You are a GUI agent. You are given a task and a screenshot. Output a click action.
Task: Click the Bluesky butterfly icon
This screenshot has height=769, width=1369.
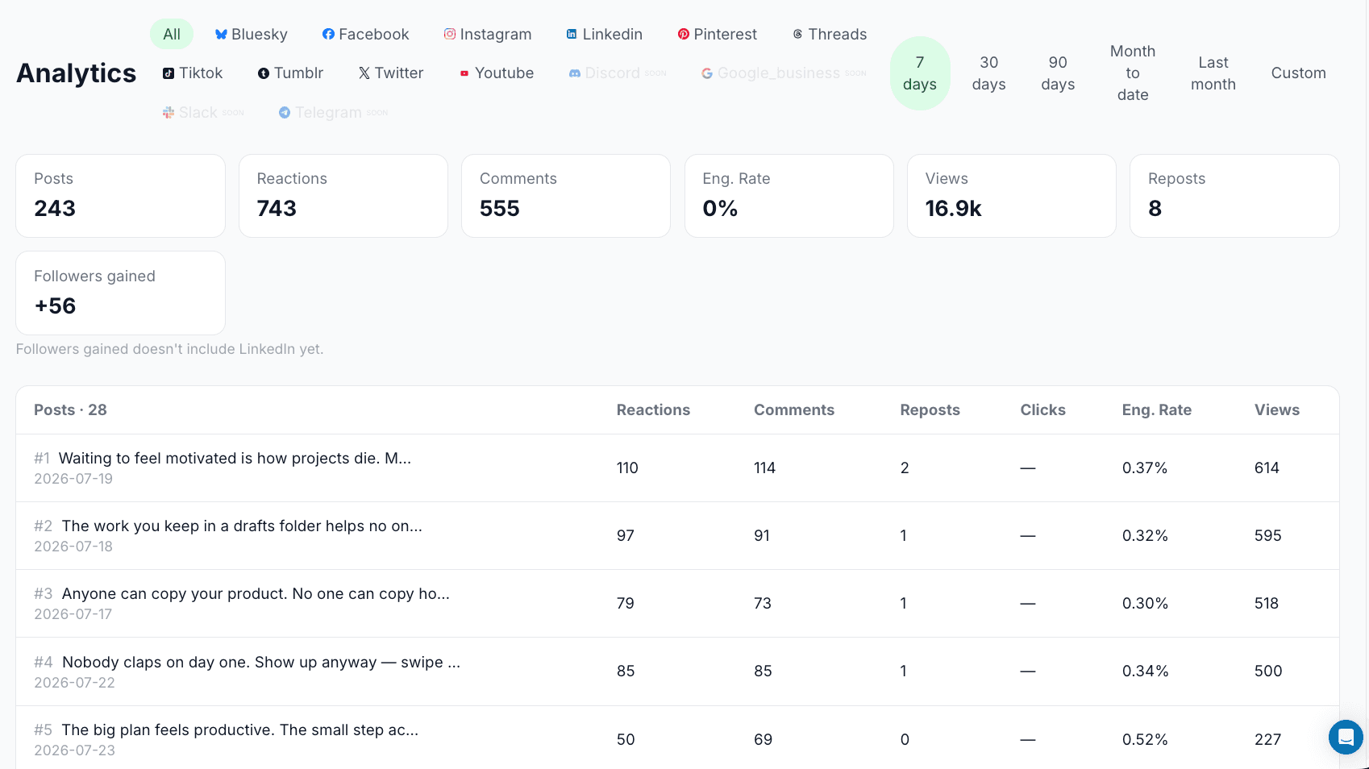221,35
